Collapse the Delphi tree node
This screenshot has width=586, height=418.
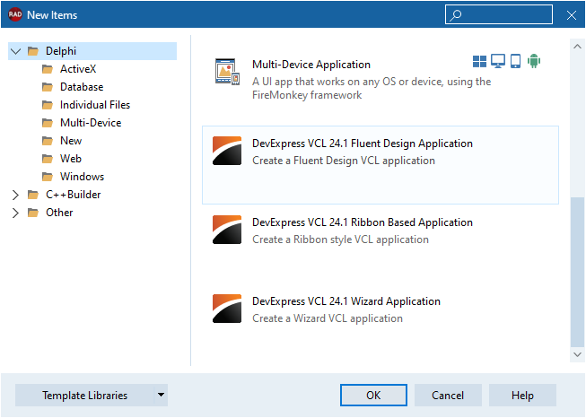15,51
